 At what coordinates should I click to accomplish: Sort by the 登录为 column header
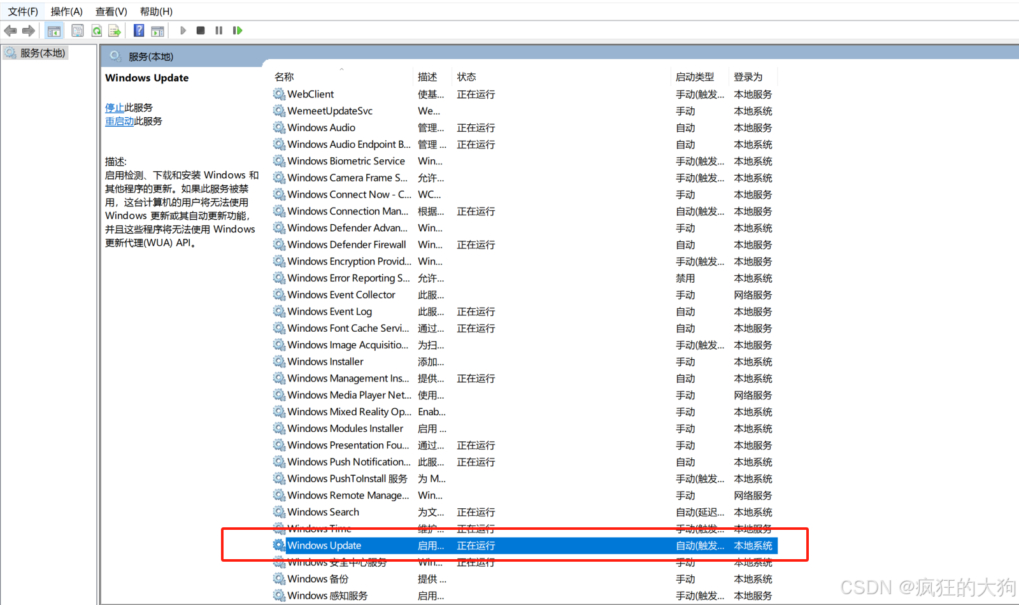point(753,77)
